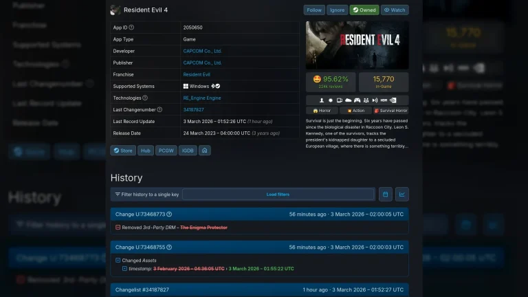Image resolution: width=528 pixels, height=297 pixels.
Task: Click the blue icon before timestamp entry
Action: pos(124,268)
